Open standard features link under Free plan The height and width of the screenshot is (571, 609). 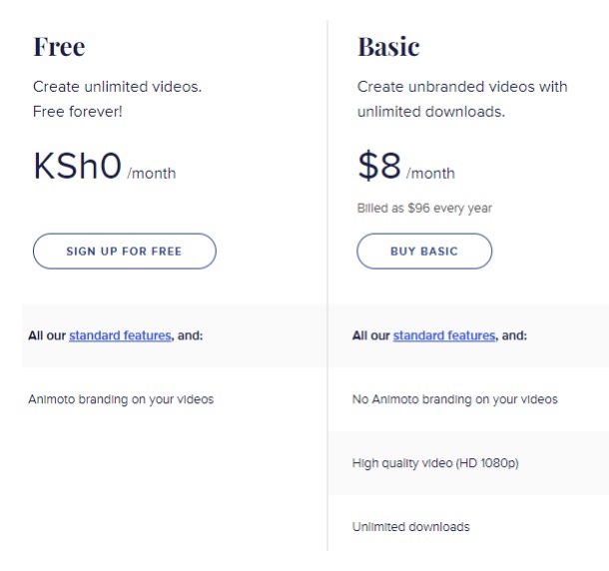point(120,335)
